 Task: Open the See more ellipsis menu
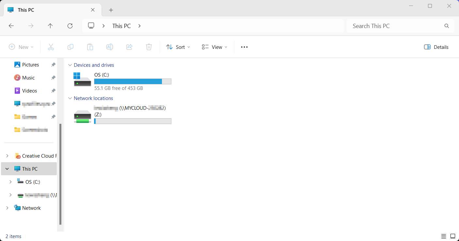[x=244, y=47]
